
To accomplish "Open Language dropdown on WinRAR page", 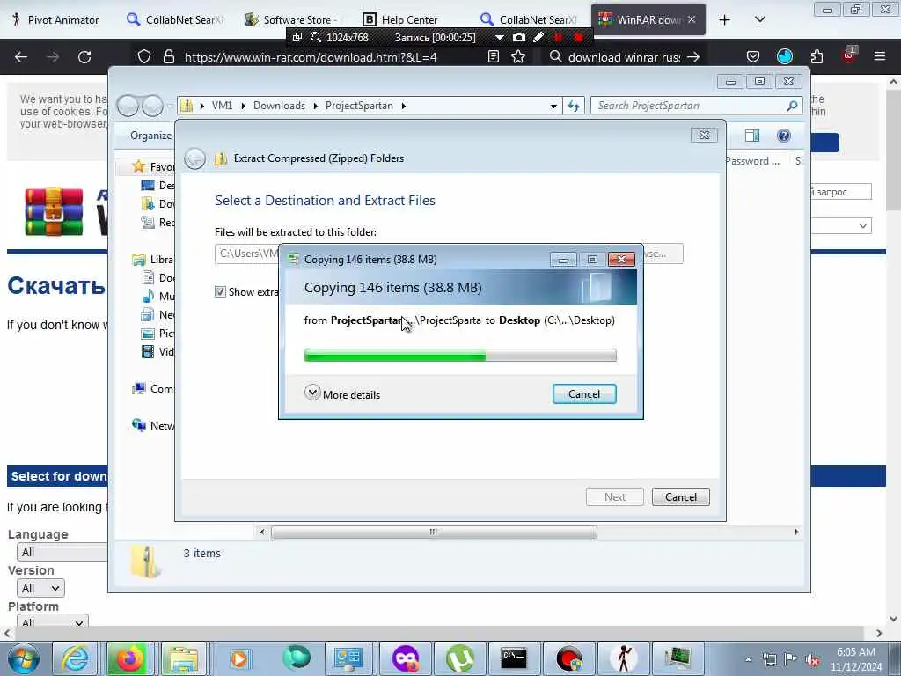I will [62, 552].
